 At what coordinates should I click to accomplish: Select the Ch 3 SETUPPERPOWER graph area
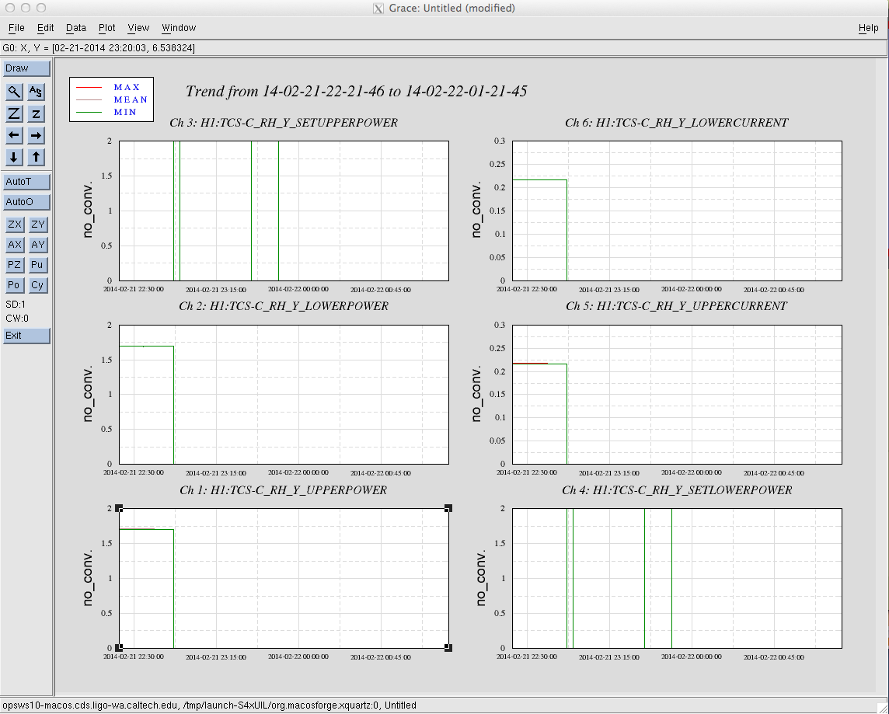click(284, 211)
